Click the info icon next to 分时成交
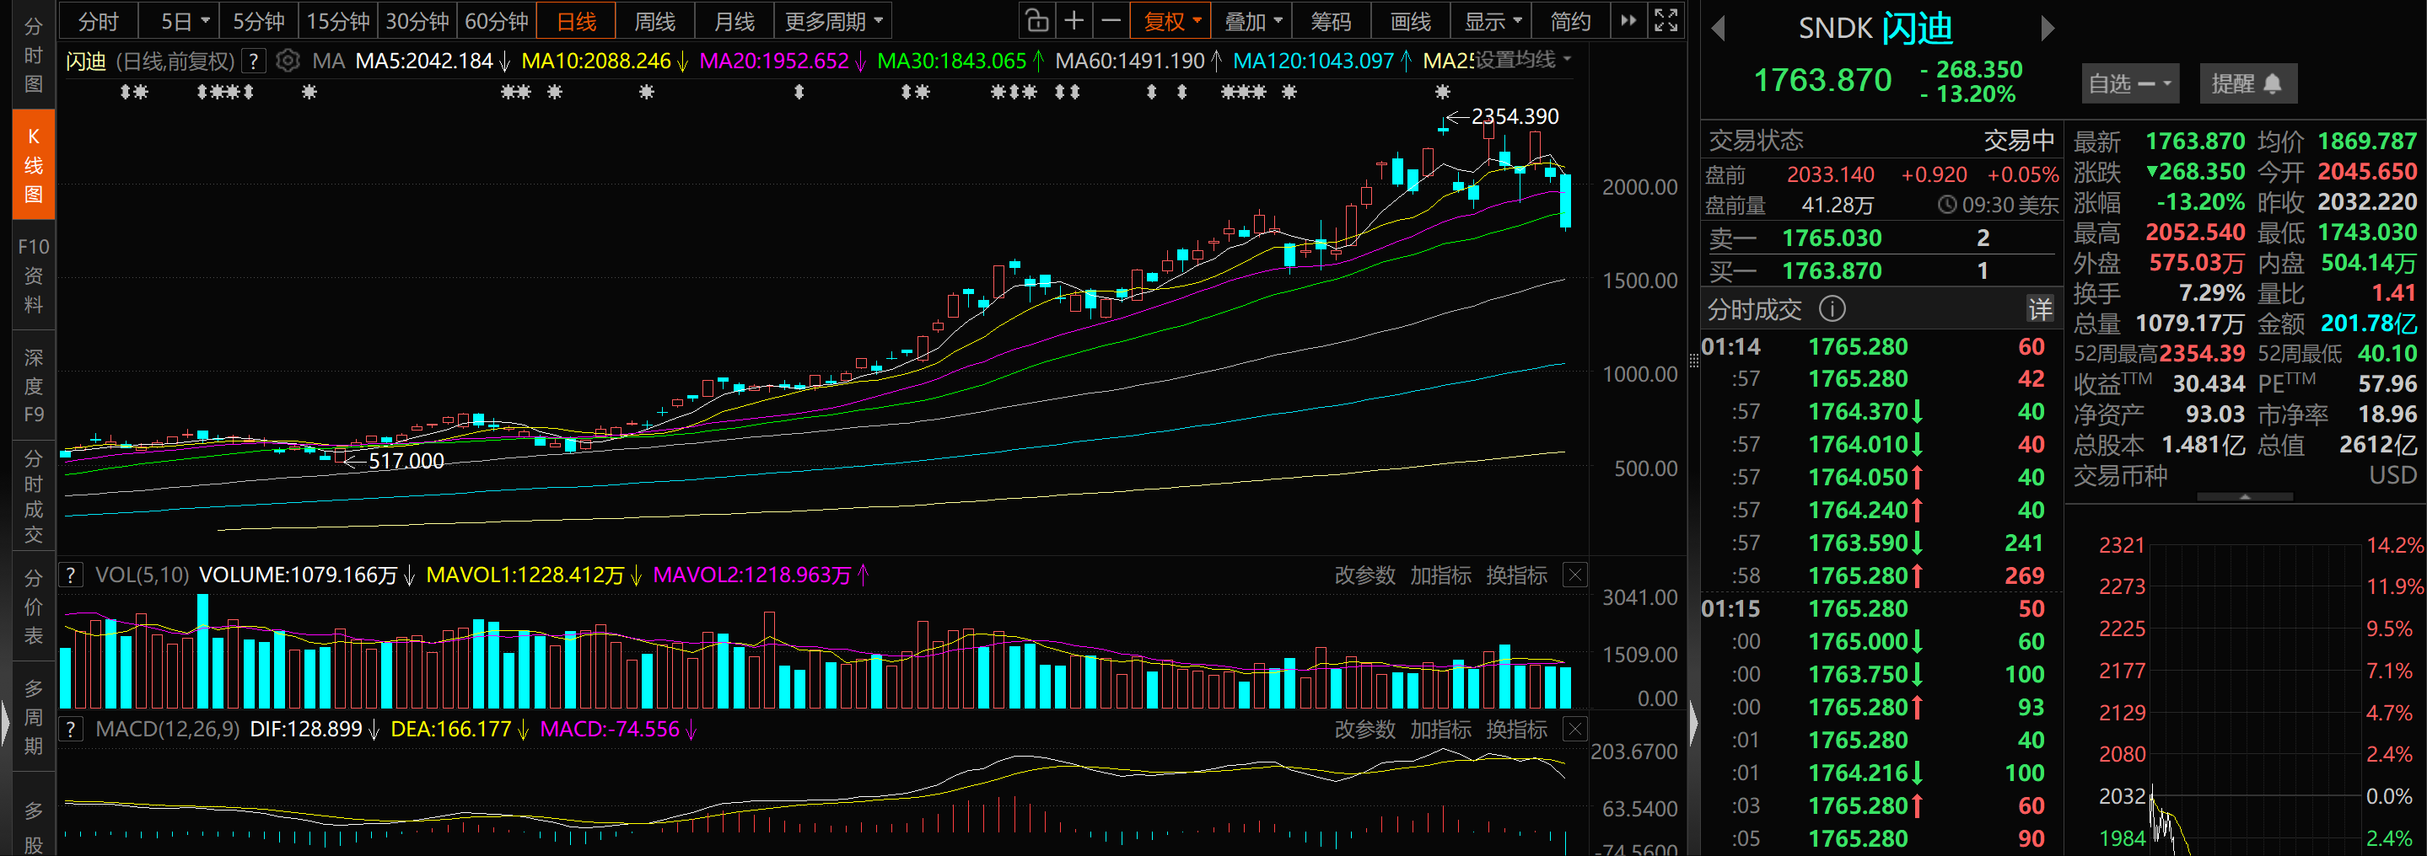2427x856 pixels. pos(1832,308)
